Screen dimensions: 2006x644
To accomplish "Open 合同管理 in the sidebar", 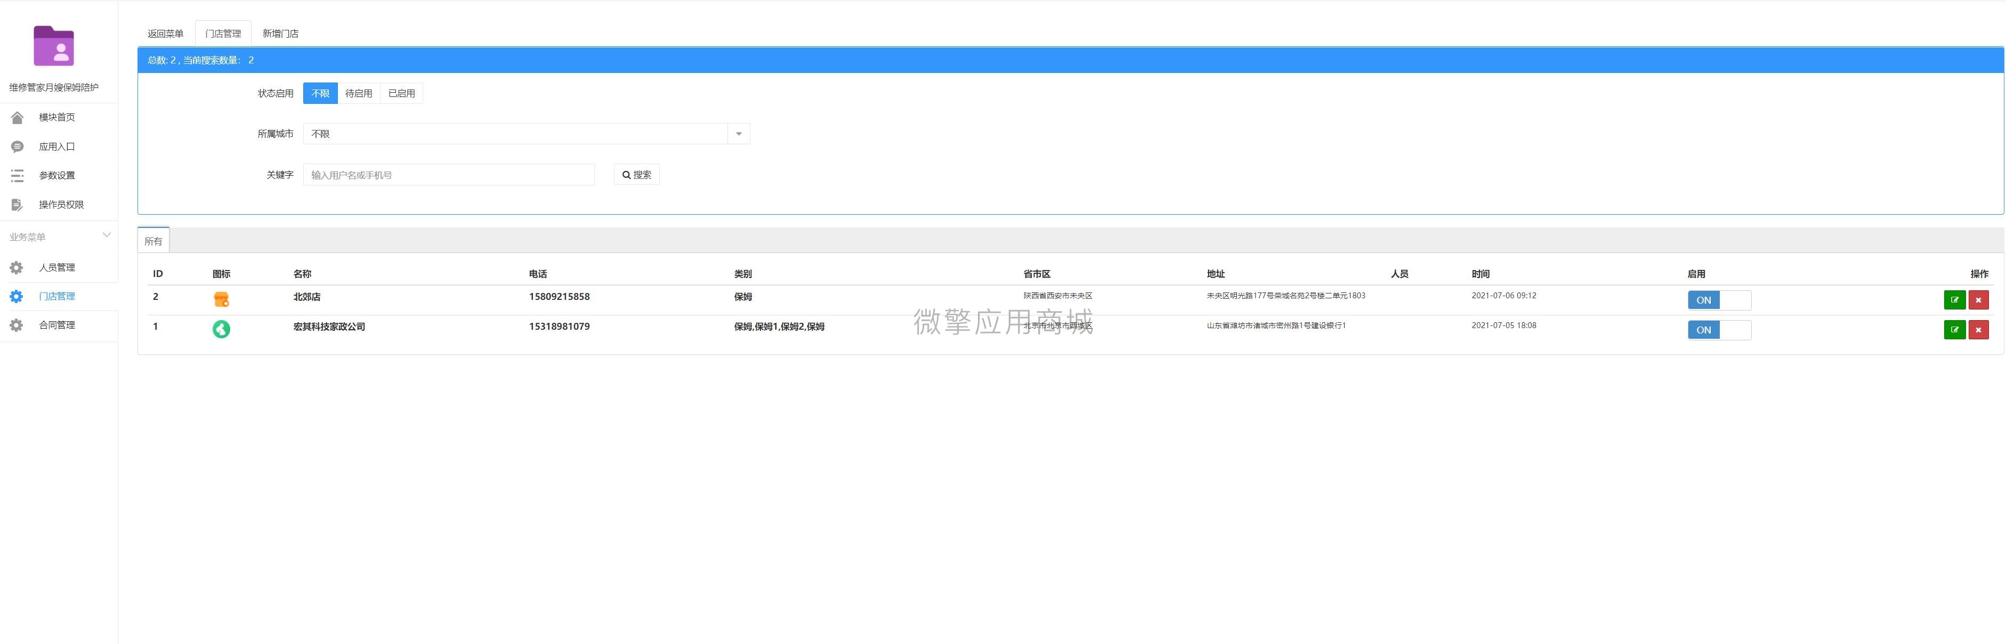I will click(x=57, y=325).
